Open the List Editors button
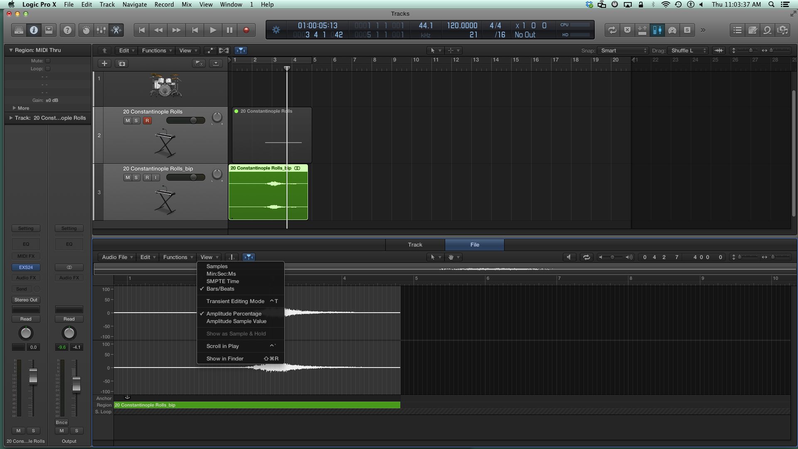This screenshot has height=449, width=798. 738,30
